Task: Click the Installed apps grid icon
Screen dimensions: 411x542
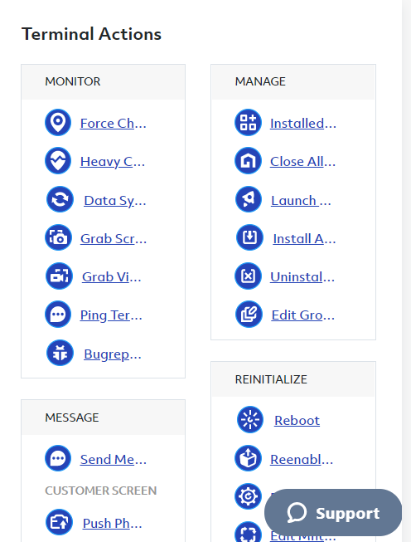Action: (x=248, y=122)
